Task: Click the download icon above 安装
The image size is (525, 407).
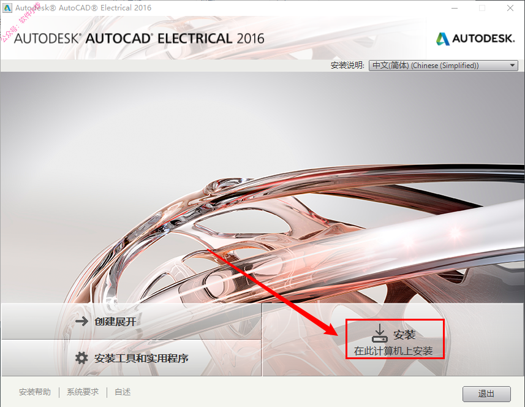Action: coord(379,333)
